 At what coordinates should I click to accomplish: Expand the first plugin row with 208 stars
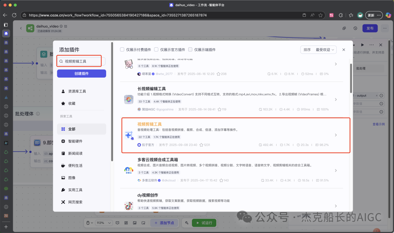336,64
